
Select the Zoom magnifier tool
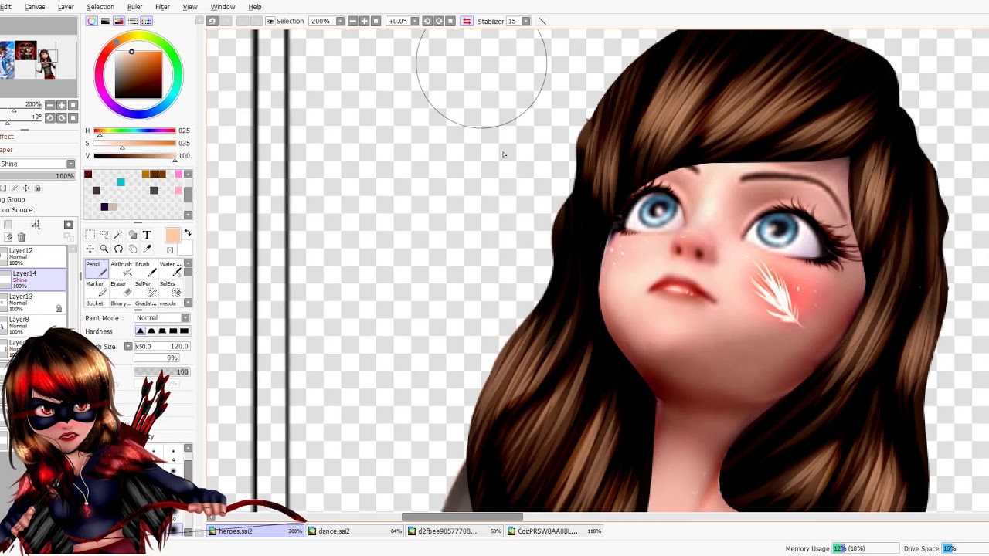click(104, 249)
